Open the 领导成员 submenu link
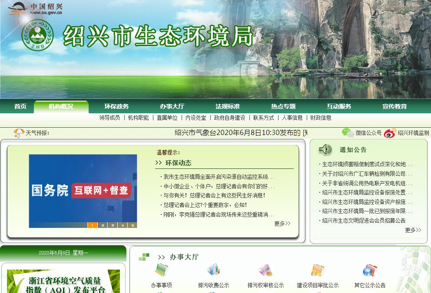 click(109, 118)
